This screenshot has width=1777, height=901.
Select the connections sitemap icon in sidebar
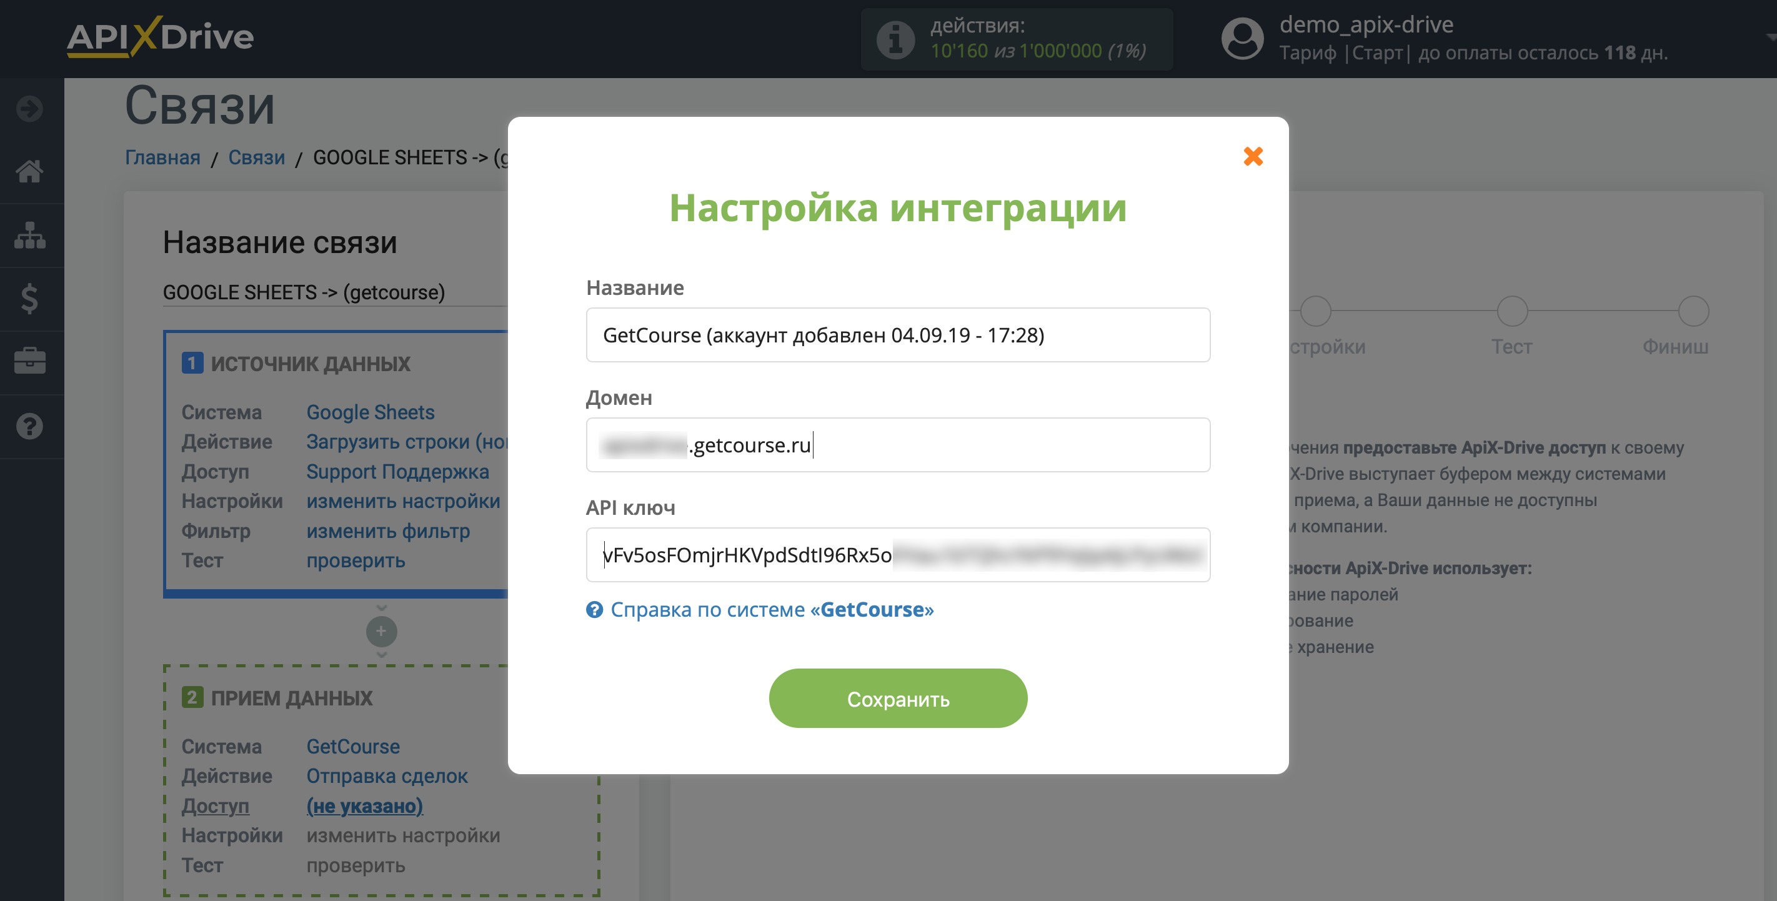[29, 236]
